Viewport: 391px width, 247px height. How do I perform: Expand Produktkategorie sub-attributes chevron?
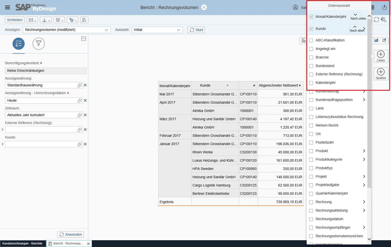coord(364,159)
